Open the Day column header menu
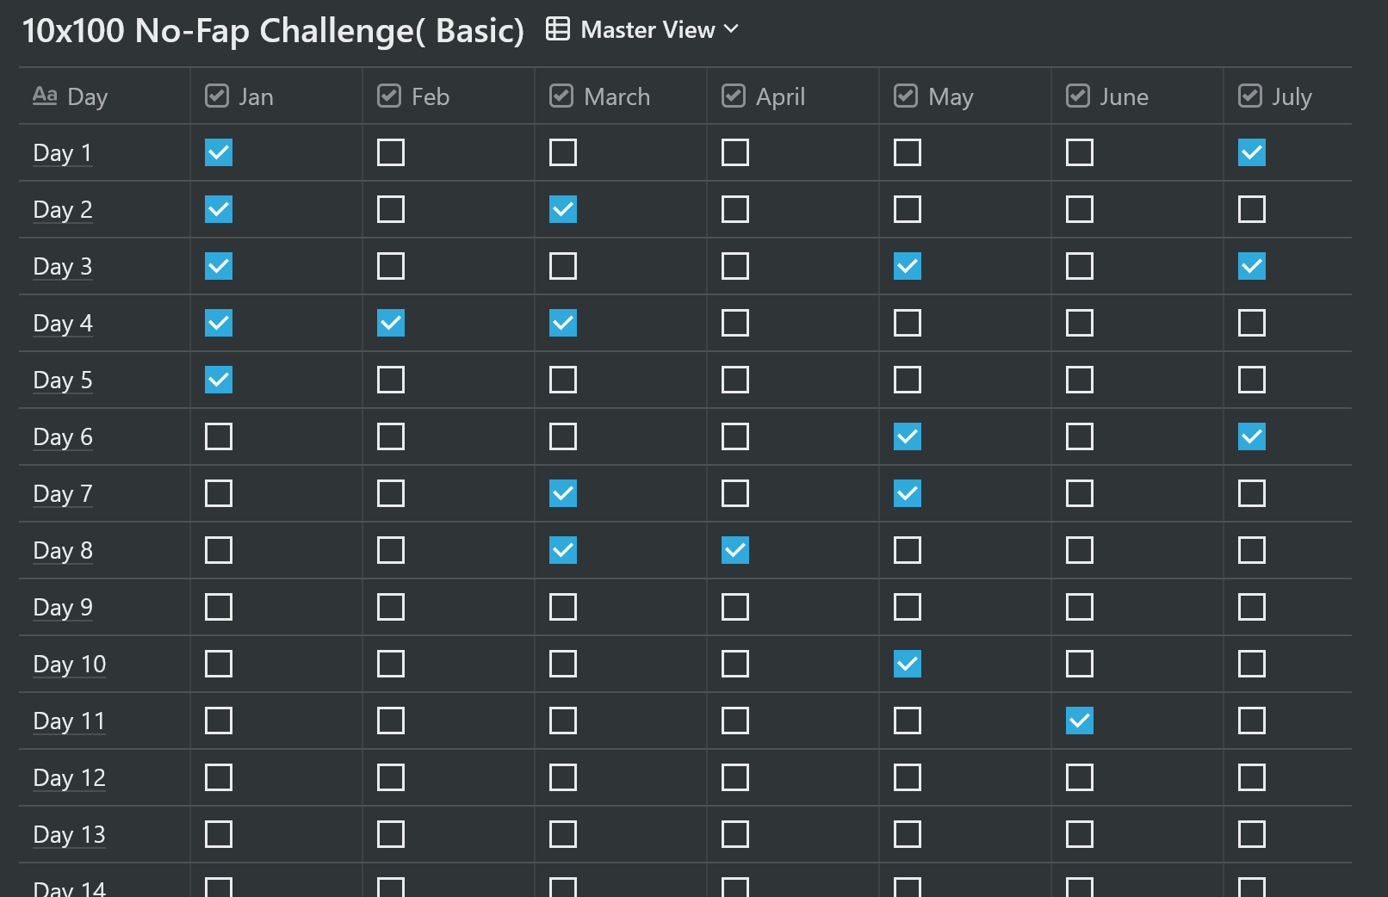This screenshot has width=1388, height=897. coord(87,96)
